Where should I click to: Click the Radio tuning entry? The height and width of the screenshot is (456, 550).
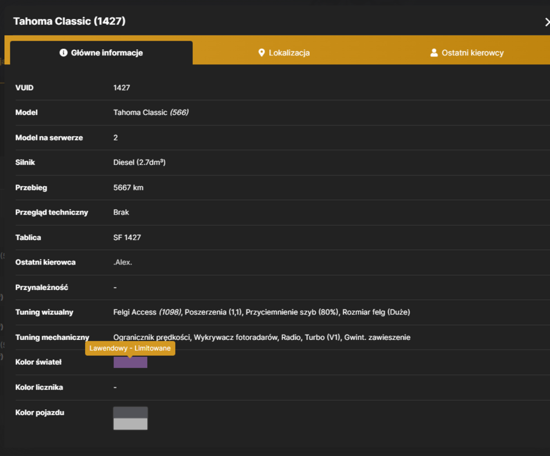pyautogui.click(x=290, y=337)
